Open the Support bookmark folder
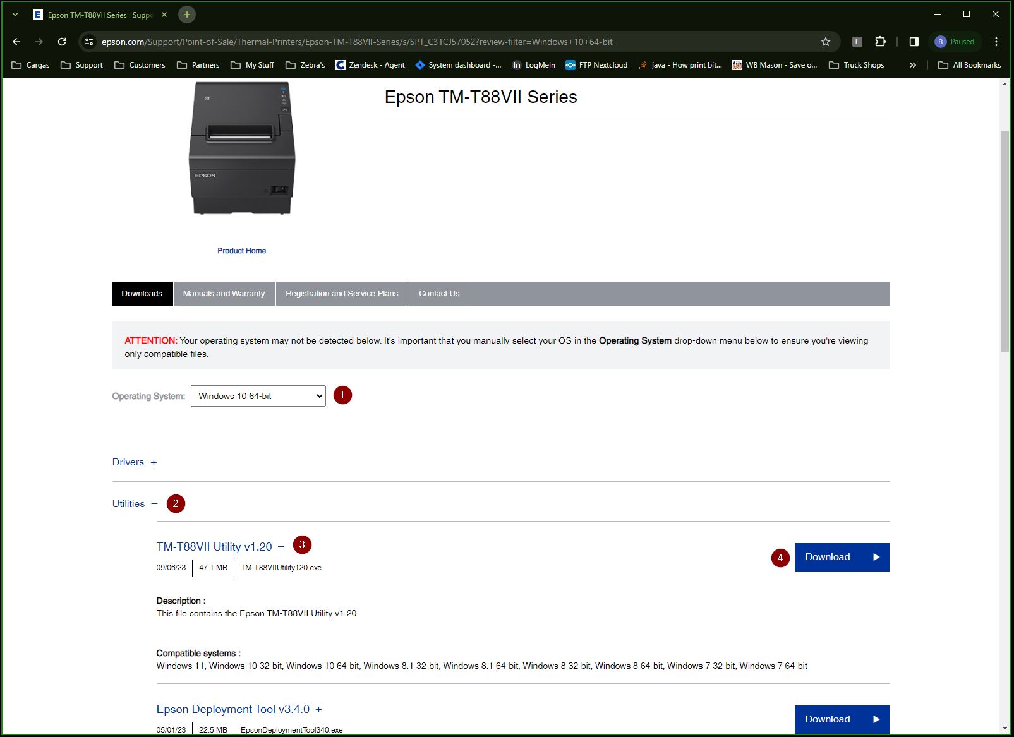 81,65
